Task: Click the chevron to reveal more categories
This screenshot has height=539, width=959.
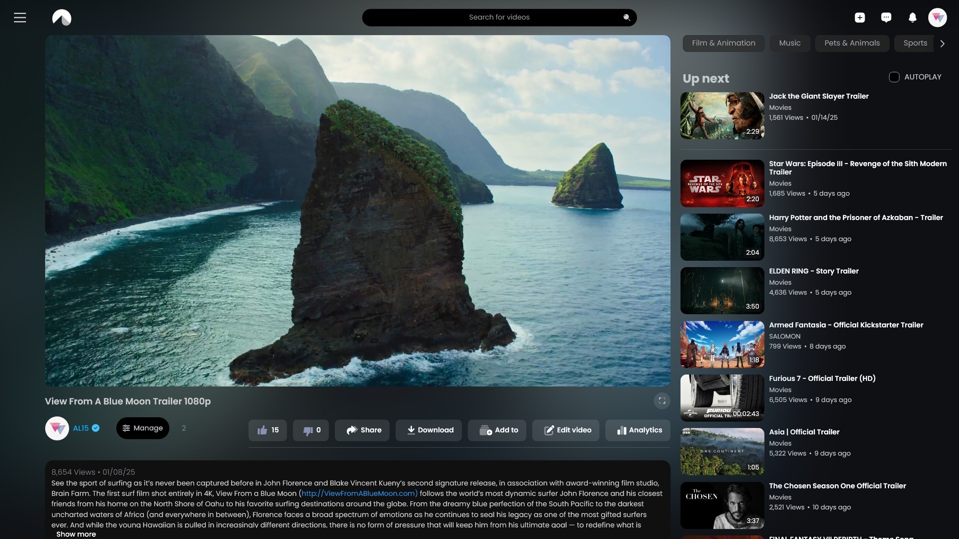Action: click(x=942, y=43)
